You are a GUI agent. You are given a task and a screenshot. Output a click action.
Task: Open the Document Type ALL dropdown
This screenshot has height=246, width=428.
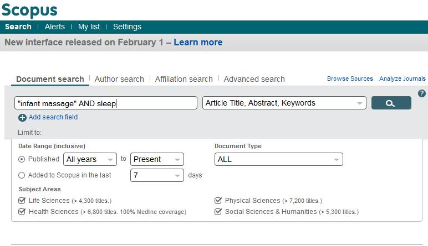[279, 159]
